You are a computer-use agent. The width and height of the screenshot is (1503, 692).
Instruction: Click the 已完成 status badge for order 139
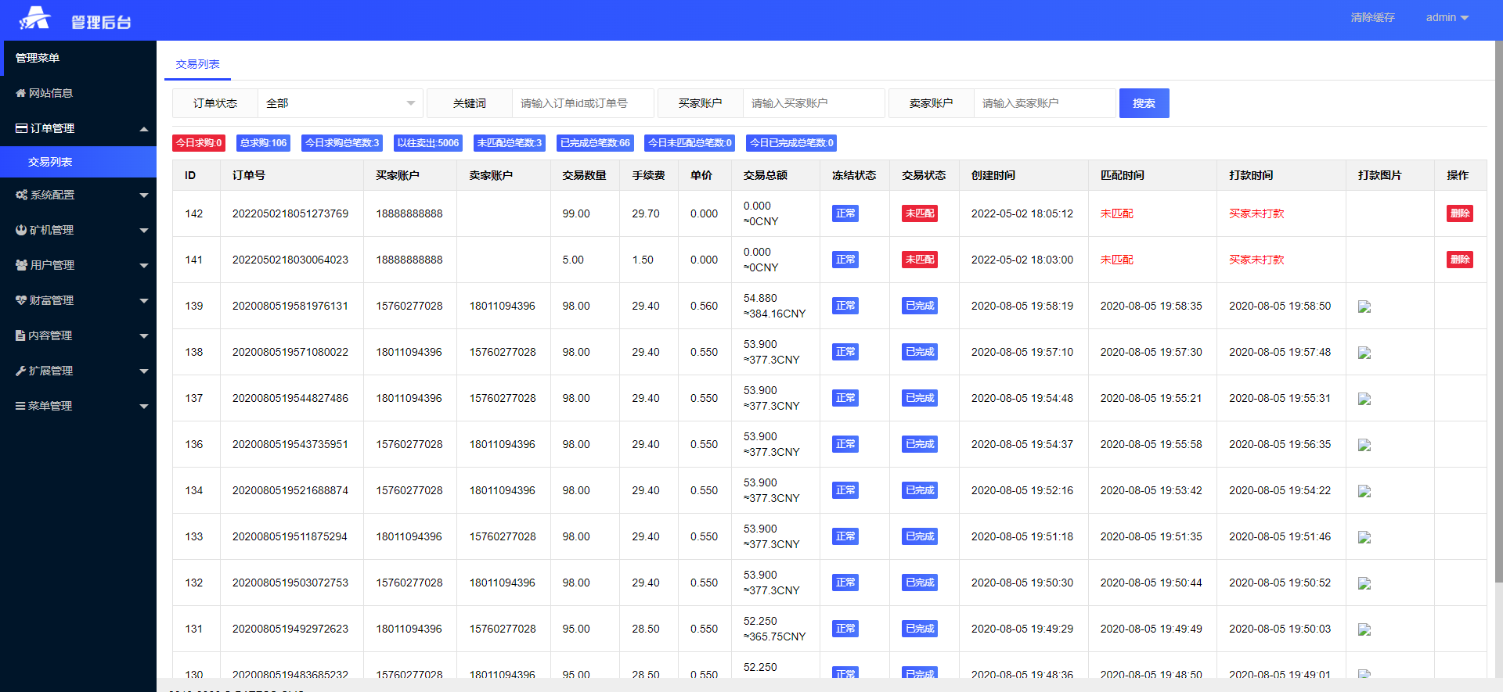[920, 306]
